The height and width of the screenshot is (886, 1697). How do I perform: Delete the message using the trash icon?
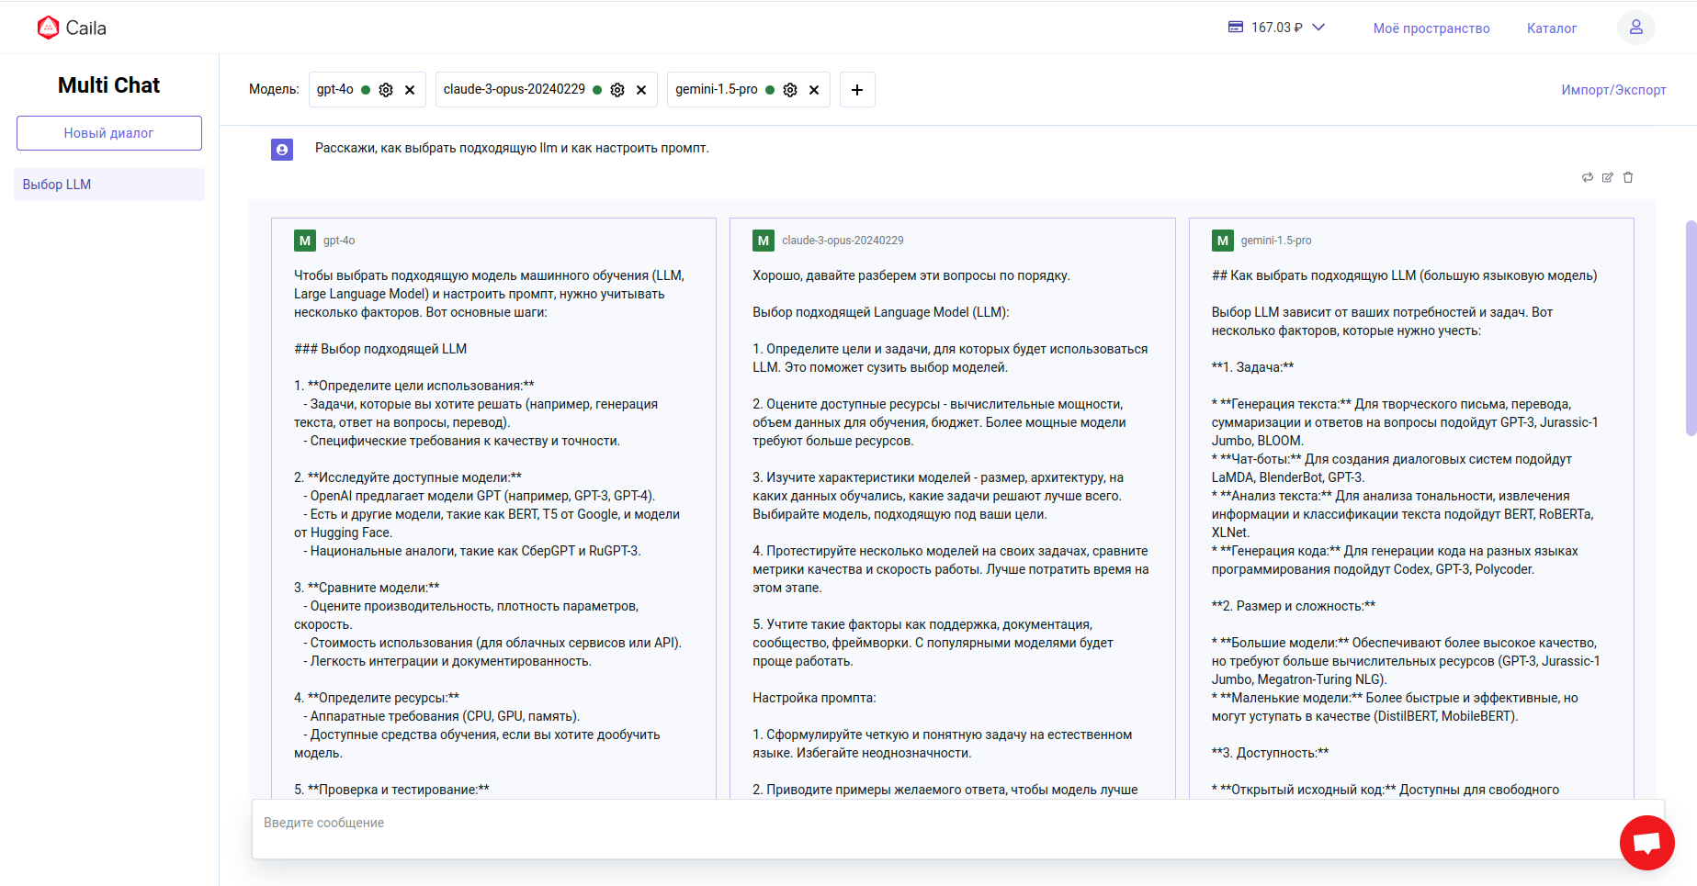tap(1628, 177)
